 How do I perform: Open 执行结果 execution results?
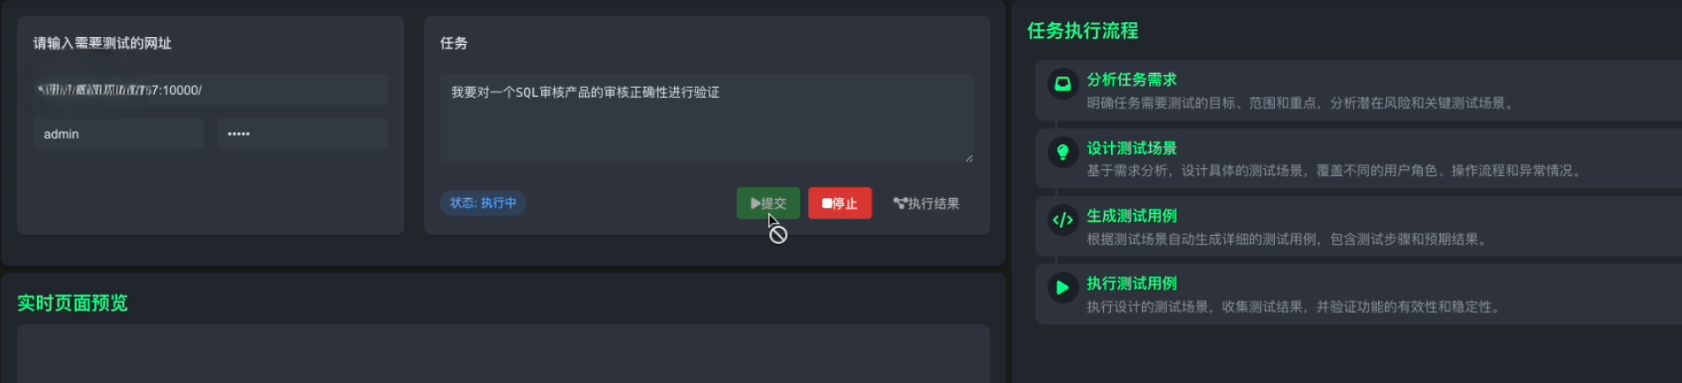click(926, 203)
